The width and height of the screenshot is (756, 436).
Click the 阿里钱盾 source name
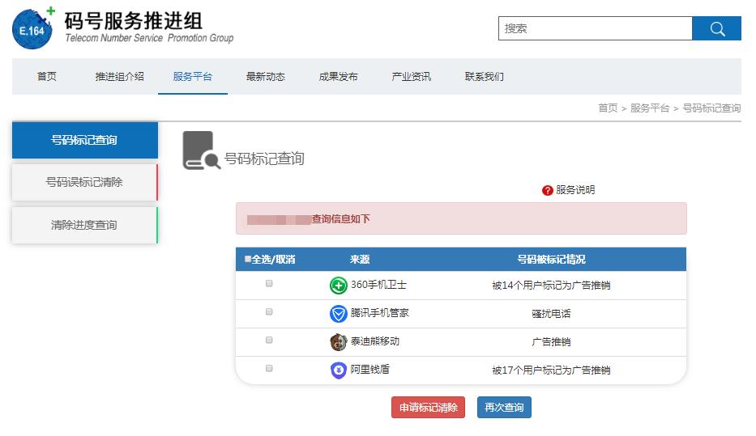(x=369, y=369)
